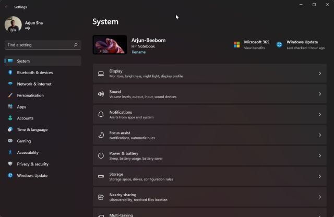334x217 pixels.
Task: Click the Notifications bell icon
Action: tap(101, 115)
